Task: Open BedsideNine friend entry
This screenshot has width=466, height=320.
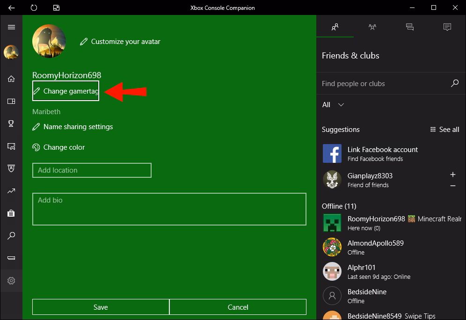Action: pos(391,296)
